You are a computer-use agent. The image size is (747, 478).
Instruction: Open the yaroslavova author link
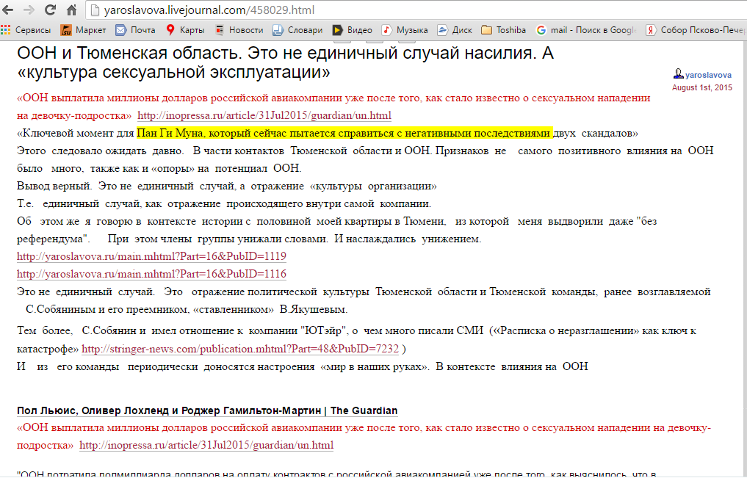point(708,75)
